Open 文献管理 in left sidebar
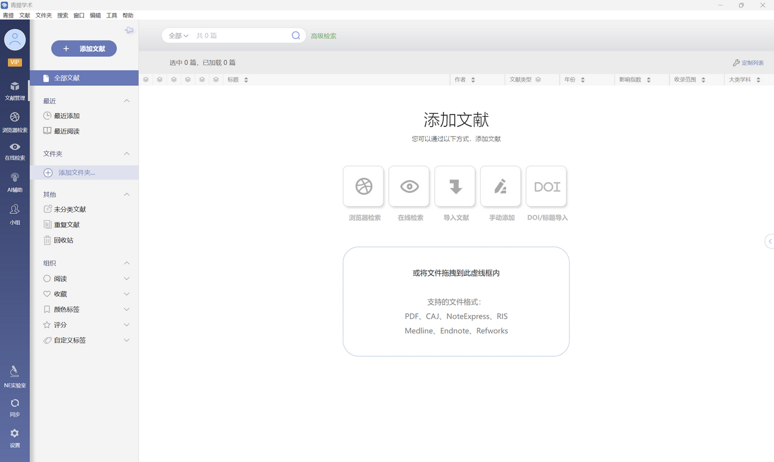774x462 pixels. [x=15, y=90]
